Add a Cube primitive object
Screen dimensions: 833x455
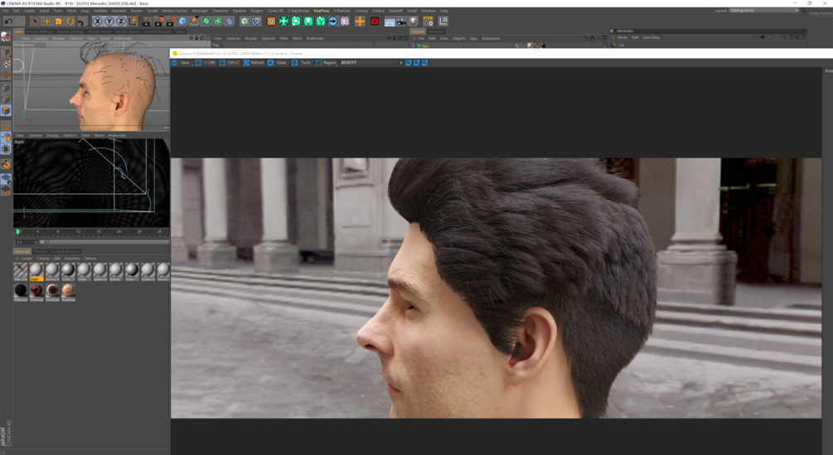pos(182,22)
